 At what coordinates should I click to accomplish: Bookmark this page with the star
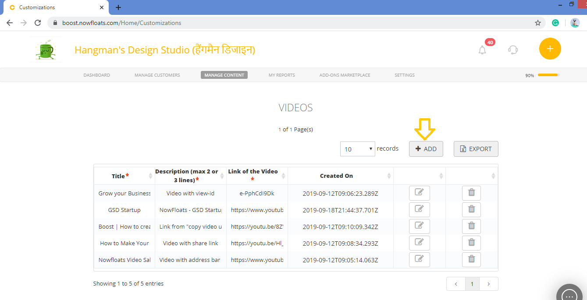click(x=538, y=23)
